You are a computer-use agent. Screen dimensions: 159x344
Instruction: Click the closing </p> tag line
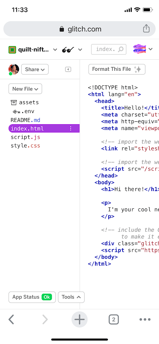(108, 216)
